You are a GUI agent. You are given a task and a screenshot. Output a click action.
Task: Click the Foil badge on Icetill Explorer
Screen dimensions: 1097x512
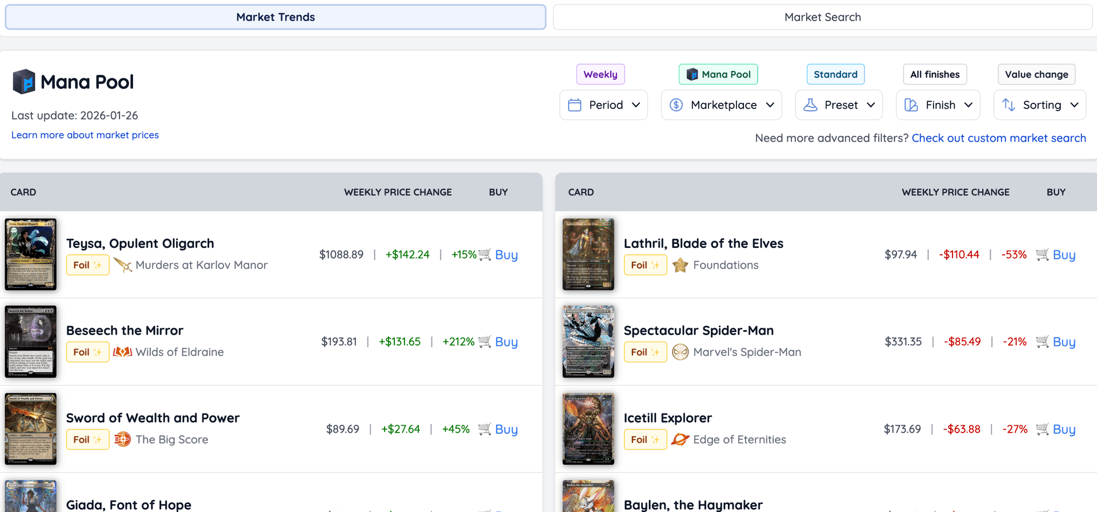[645, 439]
